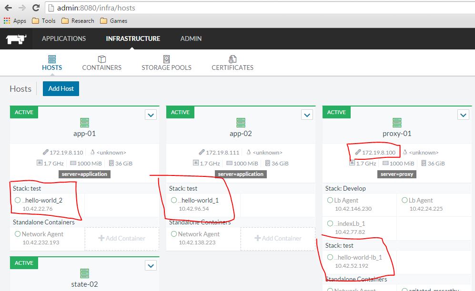Open the state-02 host actions dropdown
Viewport: 475px width, 291px height.
(151, 266)
